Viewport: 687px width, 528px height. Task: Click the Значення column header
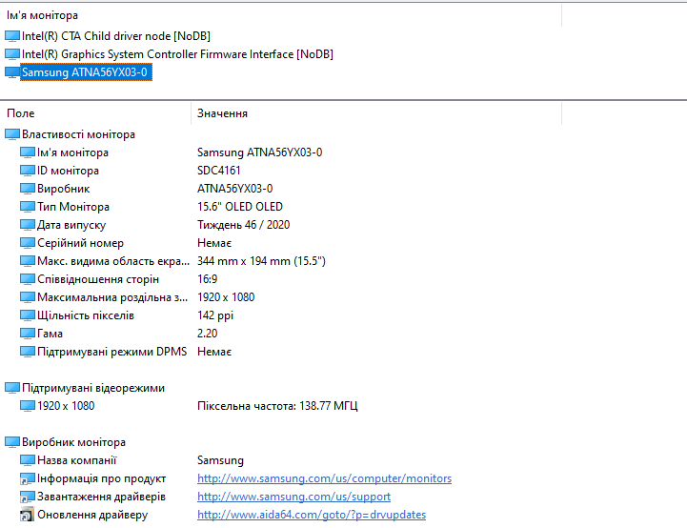pyautogui.click(x=222, y=113)
